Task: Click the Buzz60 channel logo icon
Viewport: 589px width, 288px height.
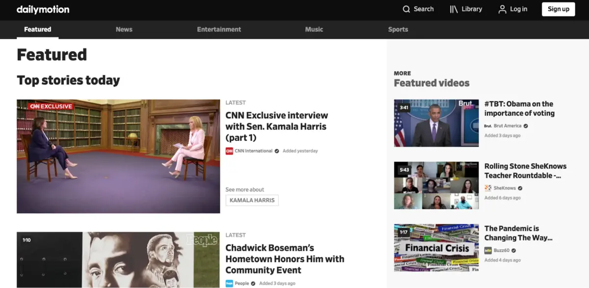Action: click(x=488, y=250)
